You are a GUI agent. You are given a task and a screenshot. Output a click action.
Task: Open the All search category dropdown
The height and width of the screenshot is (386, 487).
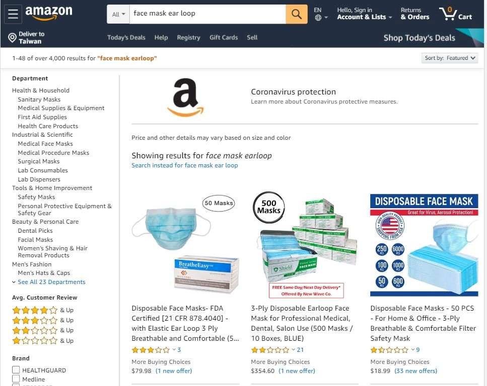pos(118,14)
